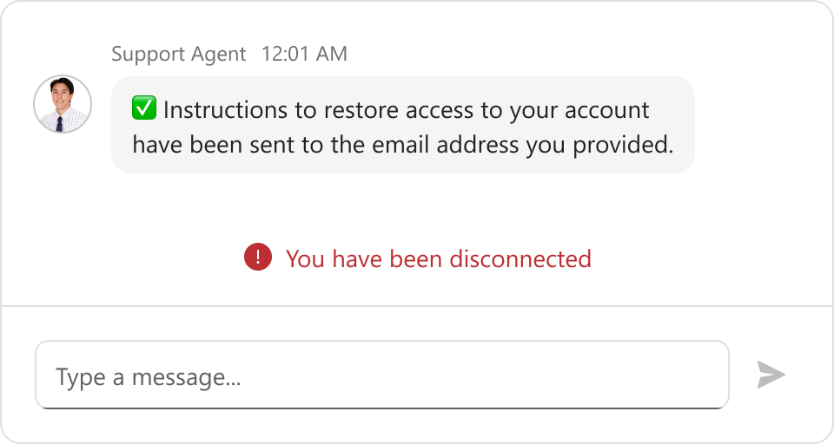834x444 pixels.
Task: Click the words have been sent in bubble
Action: tap(214, 144)
